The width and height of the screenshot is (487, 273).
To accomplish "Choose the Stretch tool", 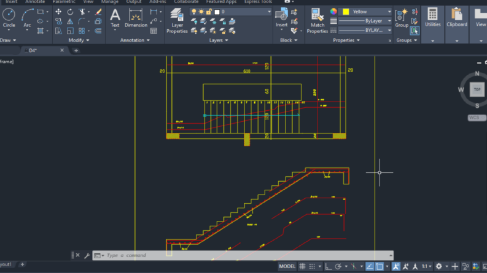I will click(58, 31).
